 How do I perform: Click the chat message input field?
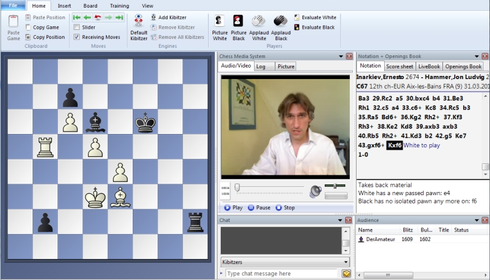pos(281,274)
